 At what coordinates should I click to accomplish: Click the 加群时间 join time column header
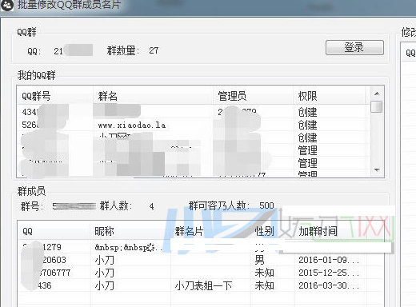330,231
